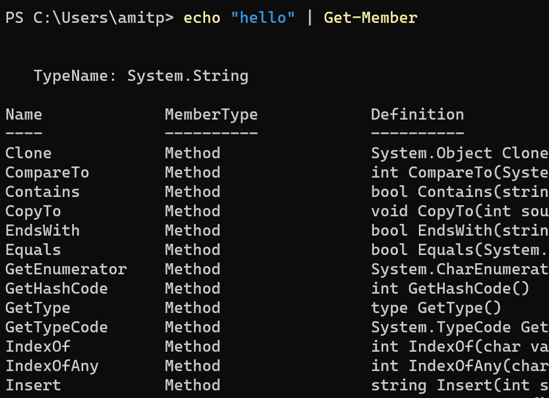549x398 pixels.
Task: Click the Insert method name
Action: pos(33,385)
